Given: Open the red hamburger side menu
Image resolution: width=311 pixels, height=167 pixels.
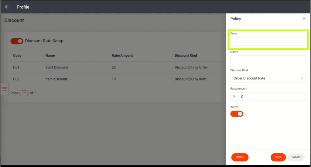Looking at the screenshot, I should point(4,89).
